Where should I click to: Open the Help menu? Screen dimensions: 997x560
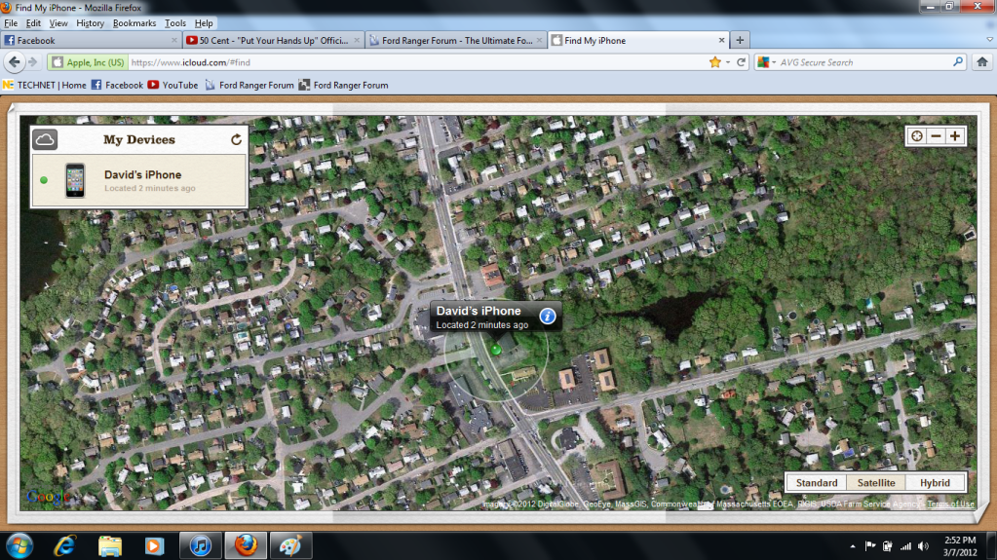click(x=204, y=22)
